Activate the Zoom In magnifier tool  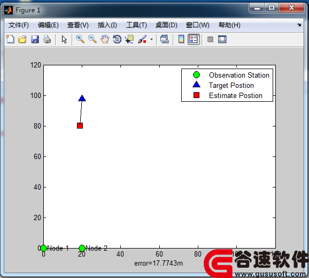tap(80, 39)
